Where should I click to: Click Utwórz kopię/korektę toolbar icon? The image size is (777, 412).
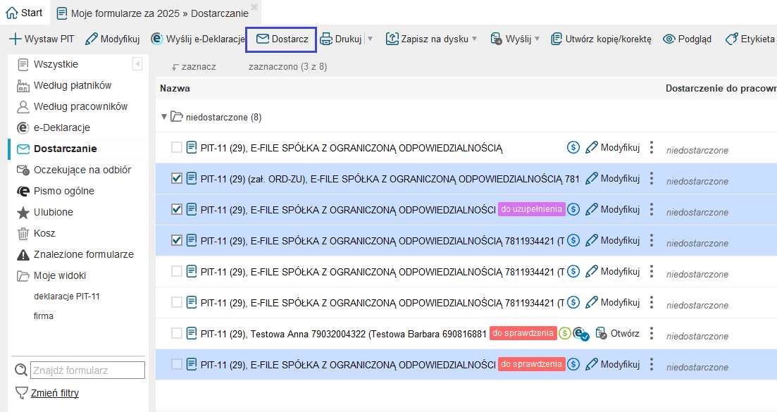pos(557,39)
